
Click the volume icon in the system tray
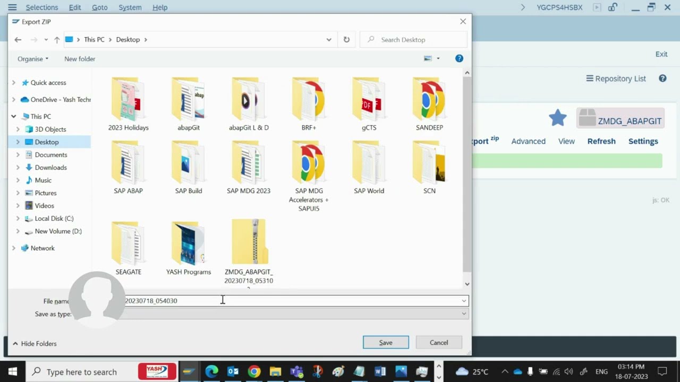coord(569,371)
